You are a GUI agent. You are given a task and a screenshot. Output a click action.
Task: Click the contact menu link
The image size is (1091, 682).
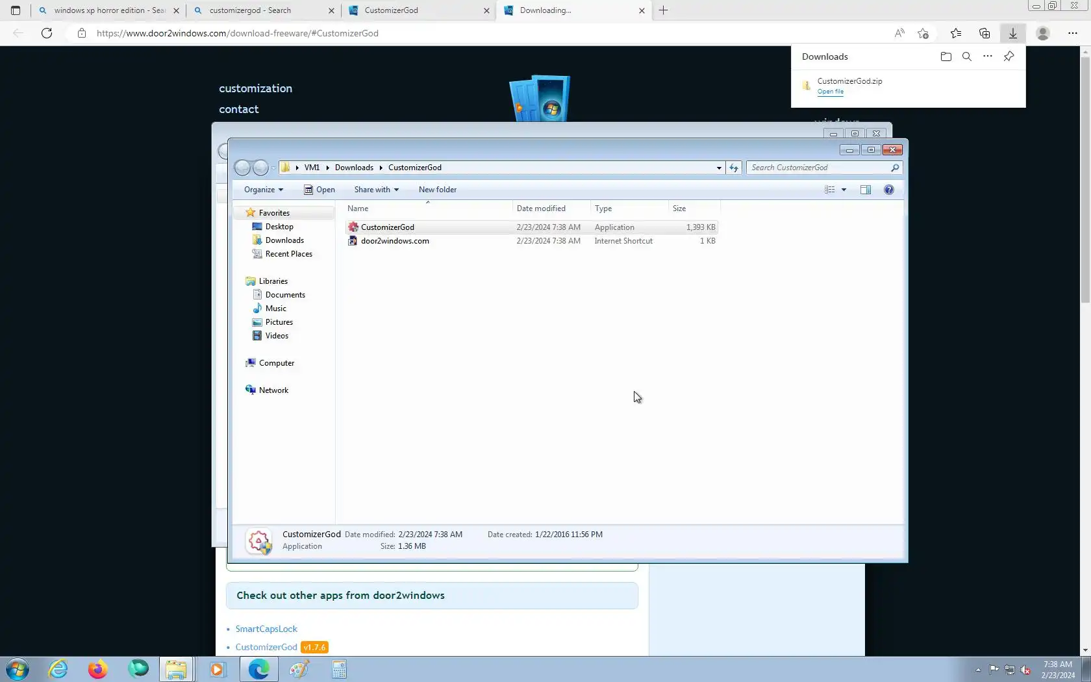239,109
